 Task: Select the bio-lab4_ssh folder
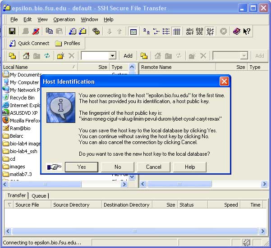tap(20, 151)
